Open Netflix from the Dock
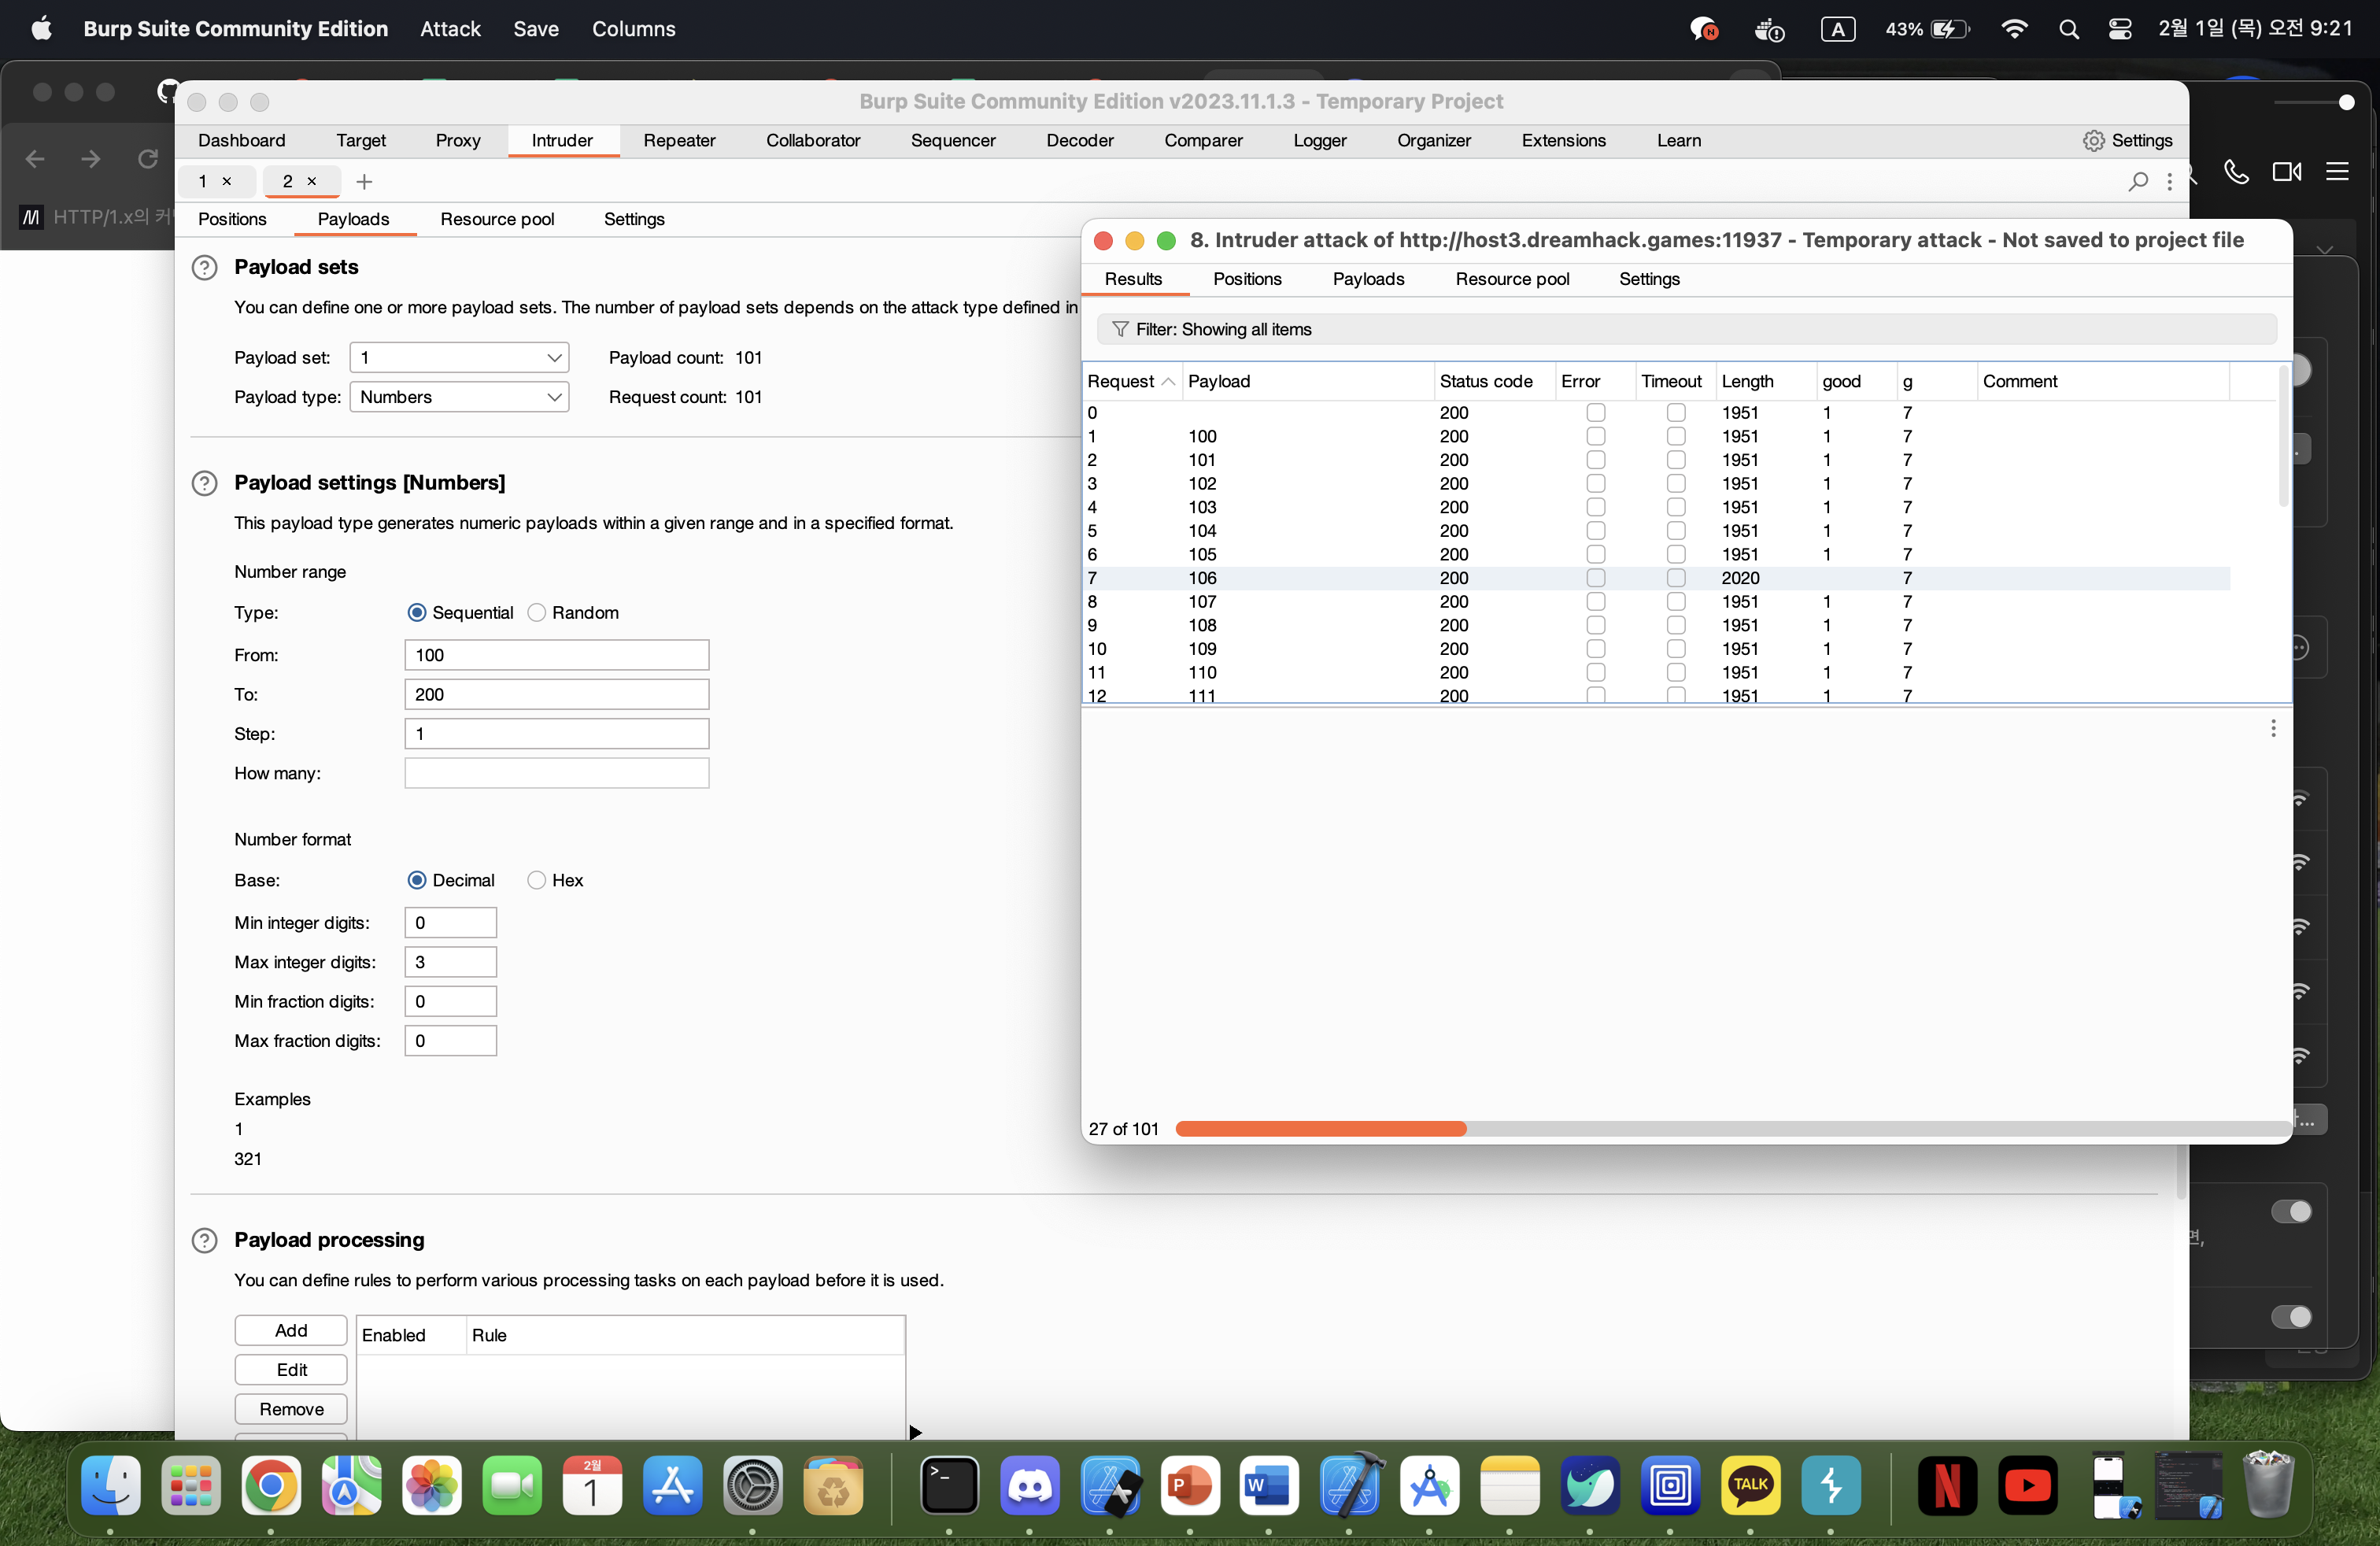 [x=1947, y=1486]
